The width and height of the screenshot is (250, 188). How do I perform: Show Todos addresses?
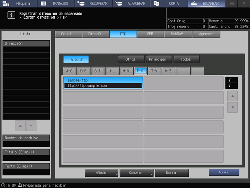coord(187,59)
